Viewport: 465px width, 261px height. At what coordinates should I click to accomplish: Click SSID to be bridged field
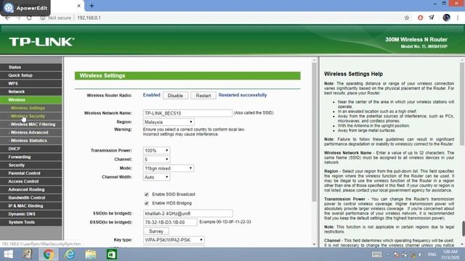(187, 213)
